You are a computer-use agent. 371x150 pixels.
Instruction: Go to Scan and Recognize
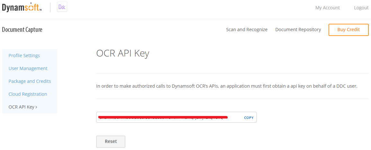[247, 30]
